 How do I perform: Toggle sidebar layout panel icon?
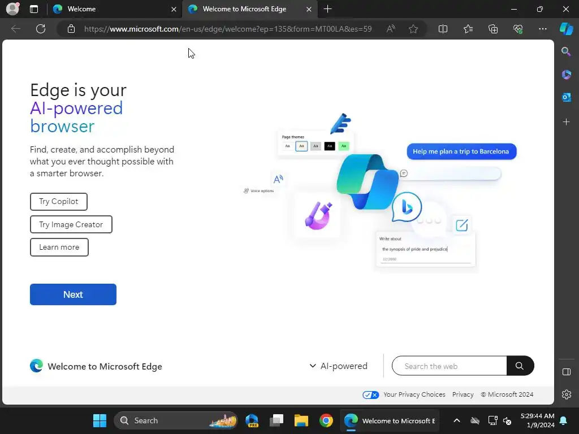566,372
